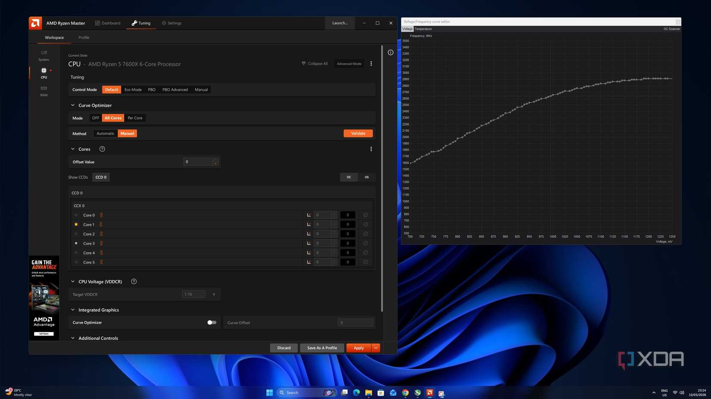Collapse the Curve Optimizer section
The width and height of the screenshot is (711, 399).
[x=73, y=105]
